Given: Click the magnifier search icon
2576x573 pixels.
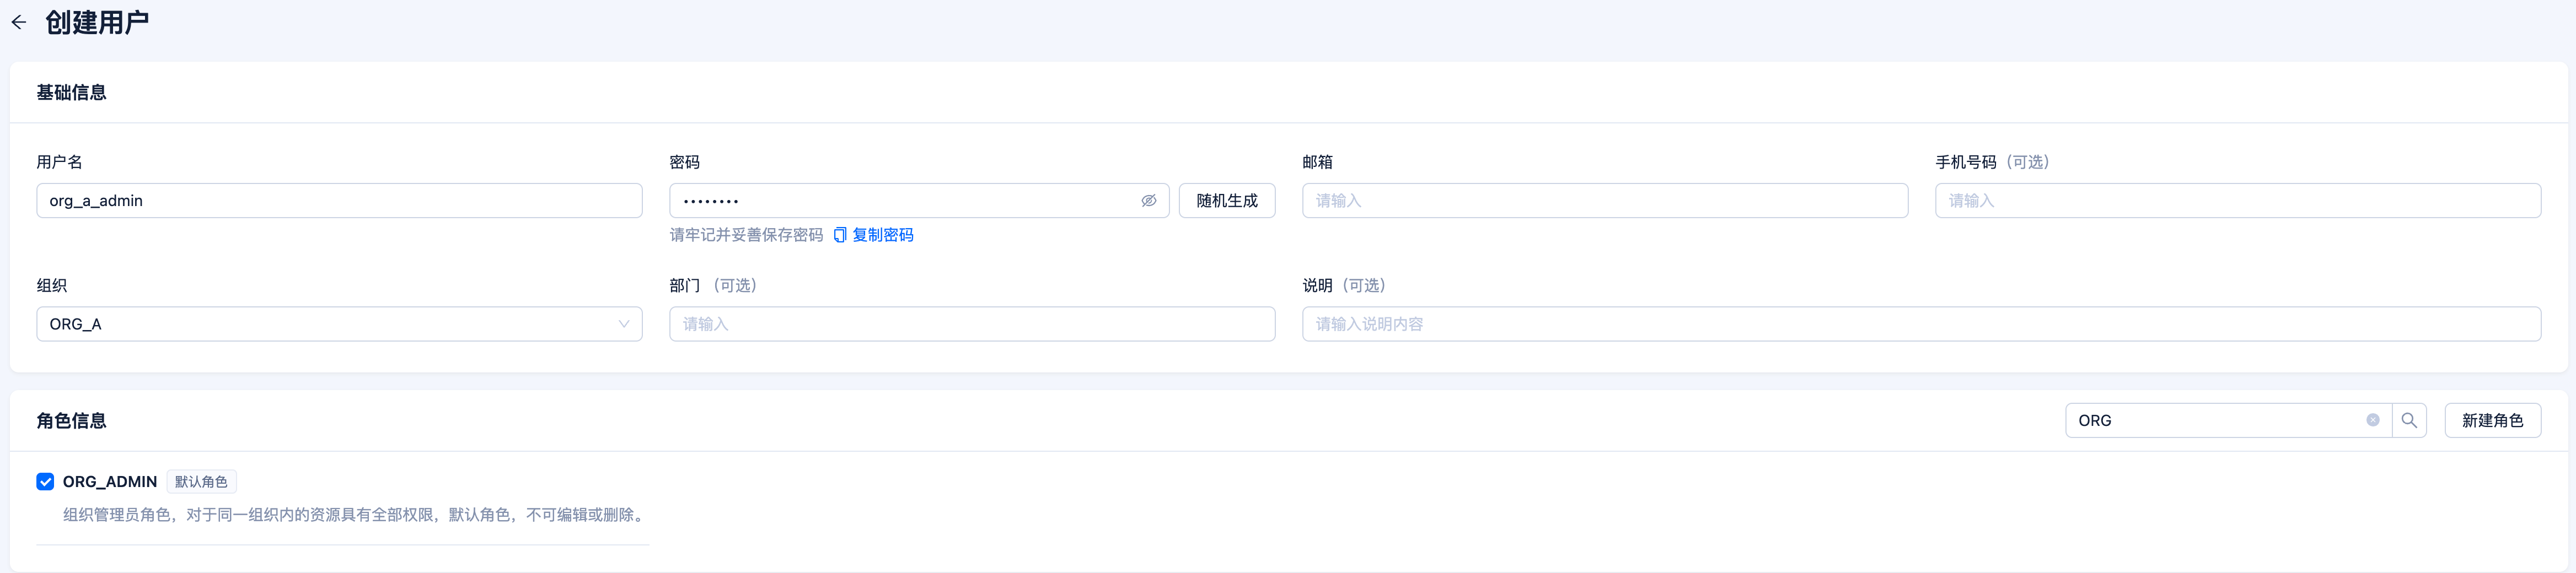Looking at the screenshot, I should click(x=2409, y=420).
